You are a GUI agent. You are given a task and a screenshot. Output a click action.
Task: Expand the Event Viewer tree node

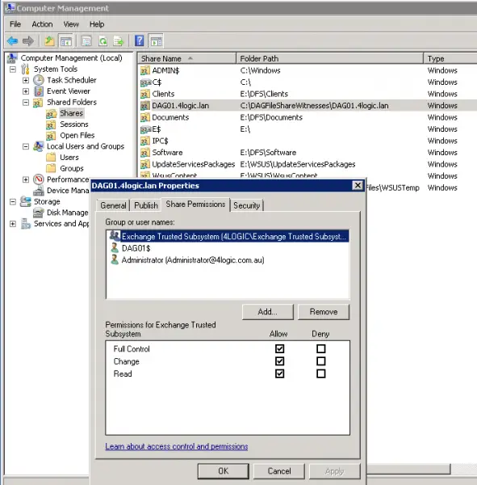pyautogui.click(x=26, y=91)
